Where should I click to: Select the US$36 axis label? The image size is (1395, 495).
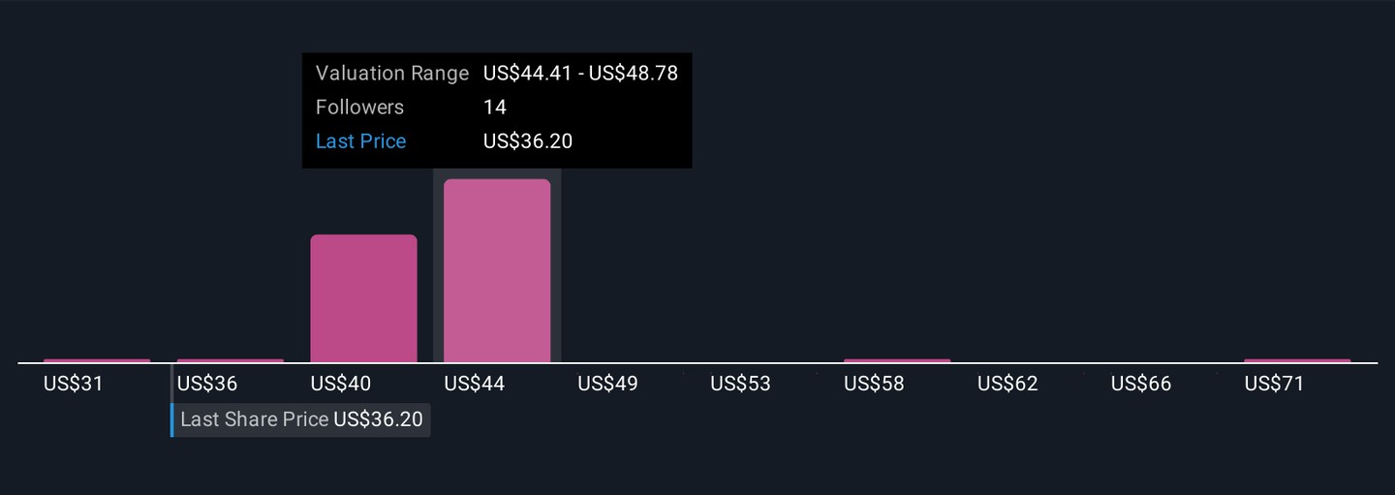(207, 384)
